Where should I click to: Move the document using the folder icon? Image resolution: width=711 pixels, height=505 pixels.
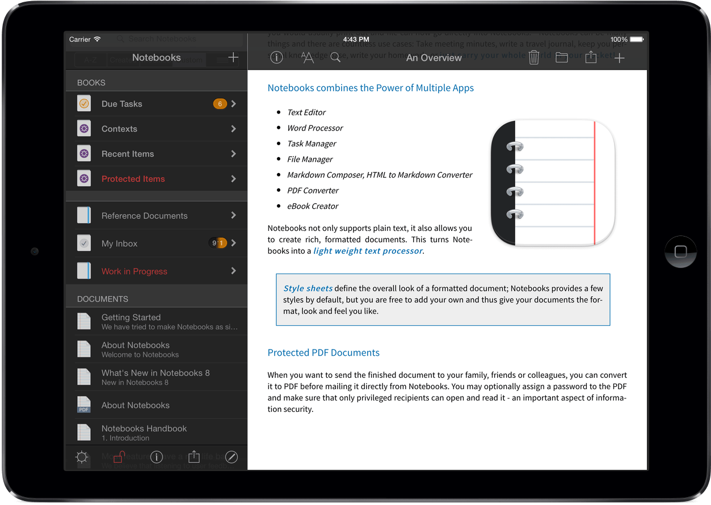(x=561, y=58)
